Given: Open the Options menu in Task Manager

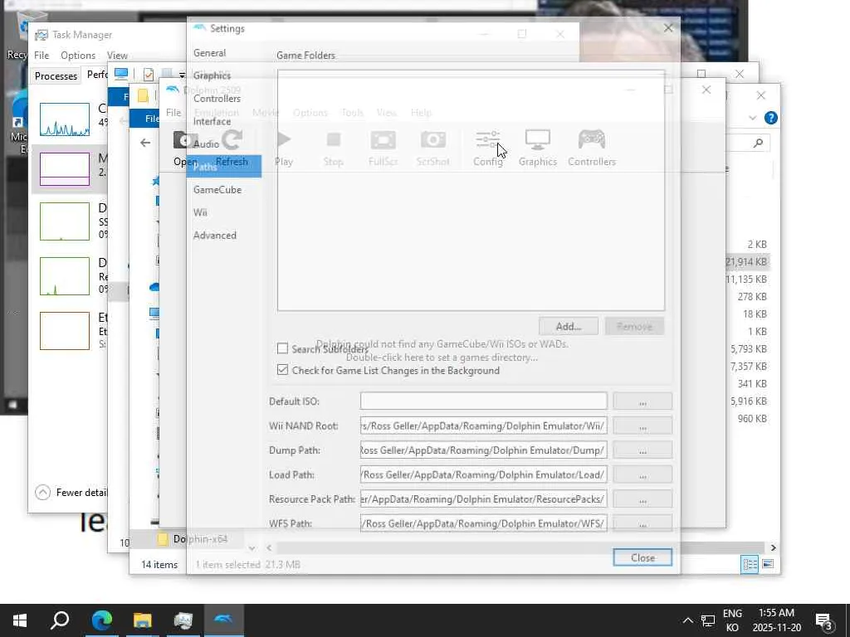Looking at the screenshot, I should pyautogui.click(x=78, y=56).
